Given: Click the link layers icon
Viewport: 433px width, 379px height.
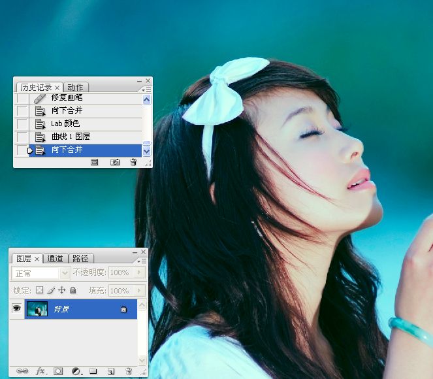Looking at the screenshot, I should 22,371.
